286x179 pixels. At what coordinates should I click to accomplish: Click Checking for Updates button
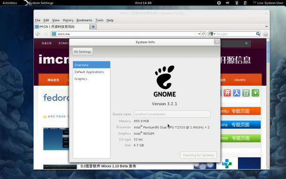[x=199, y=155]
